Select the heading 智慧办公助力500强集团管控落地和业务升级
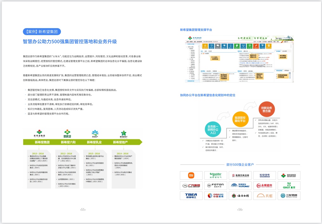The image size is (322, 224). coord(70,41)
